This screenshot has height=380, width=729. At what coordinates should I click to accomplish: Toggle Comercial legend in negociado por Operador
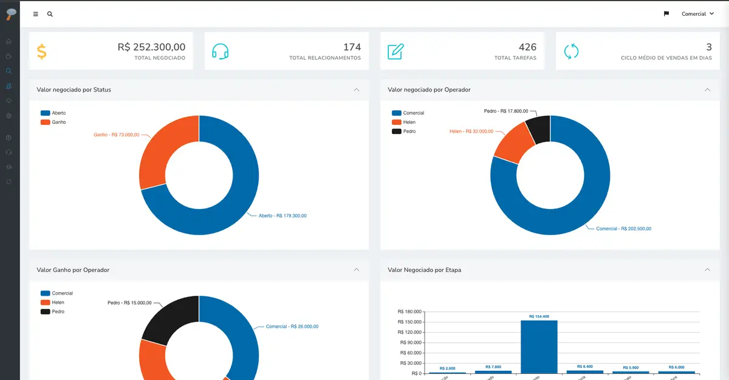(408, 113)
